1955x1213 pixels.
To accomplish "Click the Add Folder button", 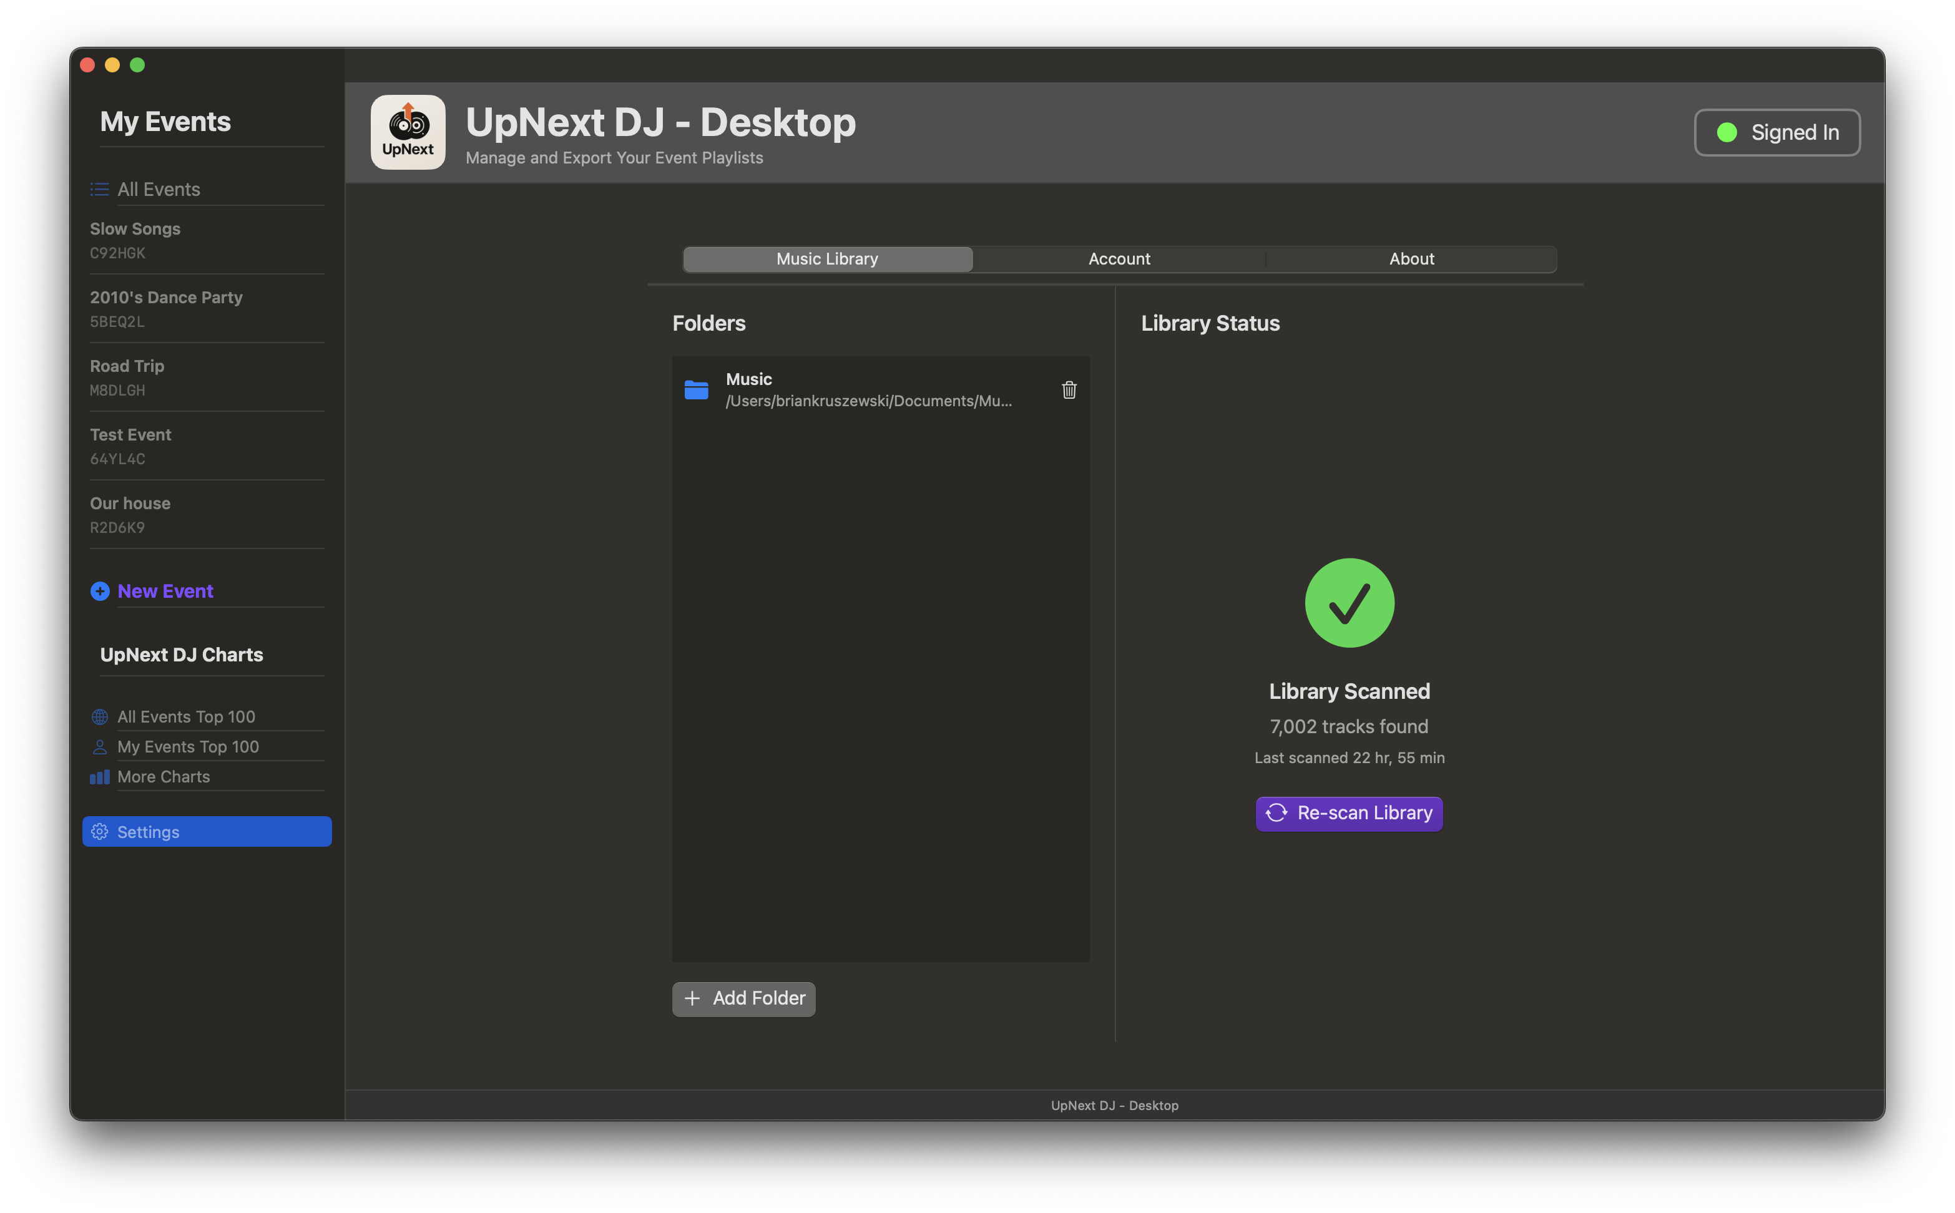I will click(743, 999).
